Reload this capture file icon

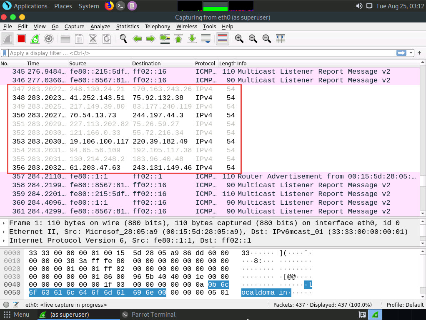(107, 39)
